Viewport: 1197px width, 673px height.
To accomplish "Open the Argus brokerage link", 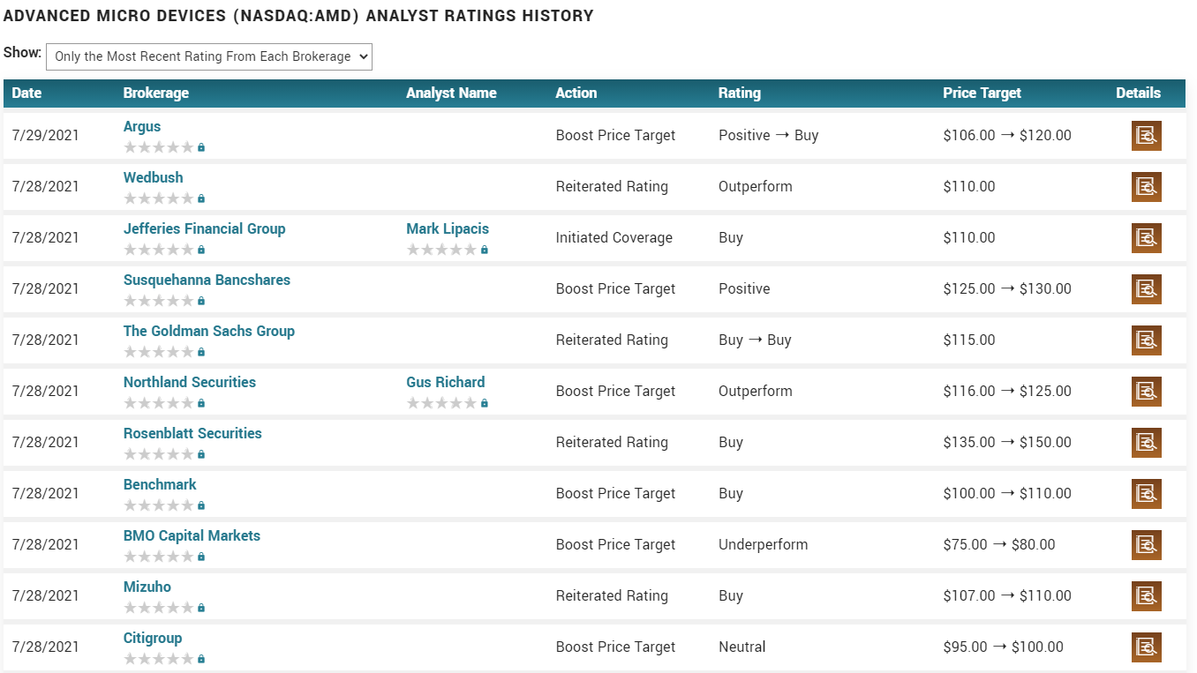I will click(142, 126).
